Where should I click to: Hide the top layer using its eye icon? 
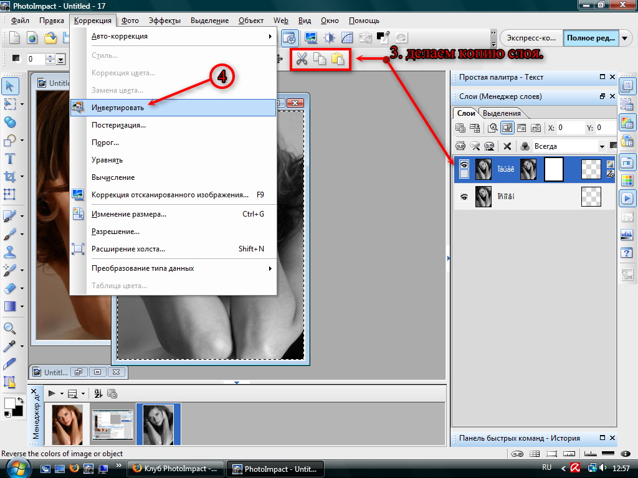(464, 164)
